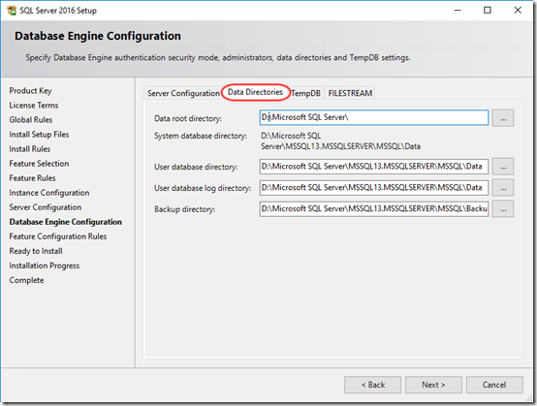Edit the User database directory field

coord(374,167)
